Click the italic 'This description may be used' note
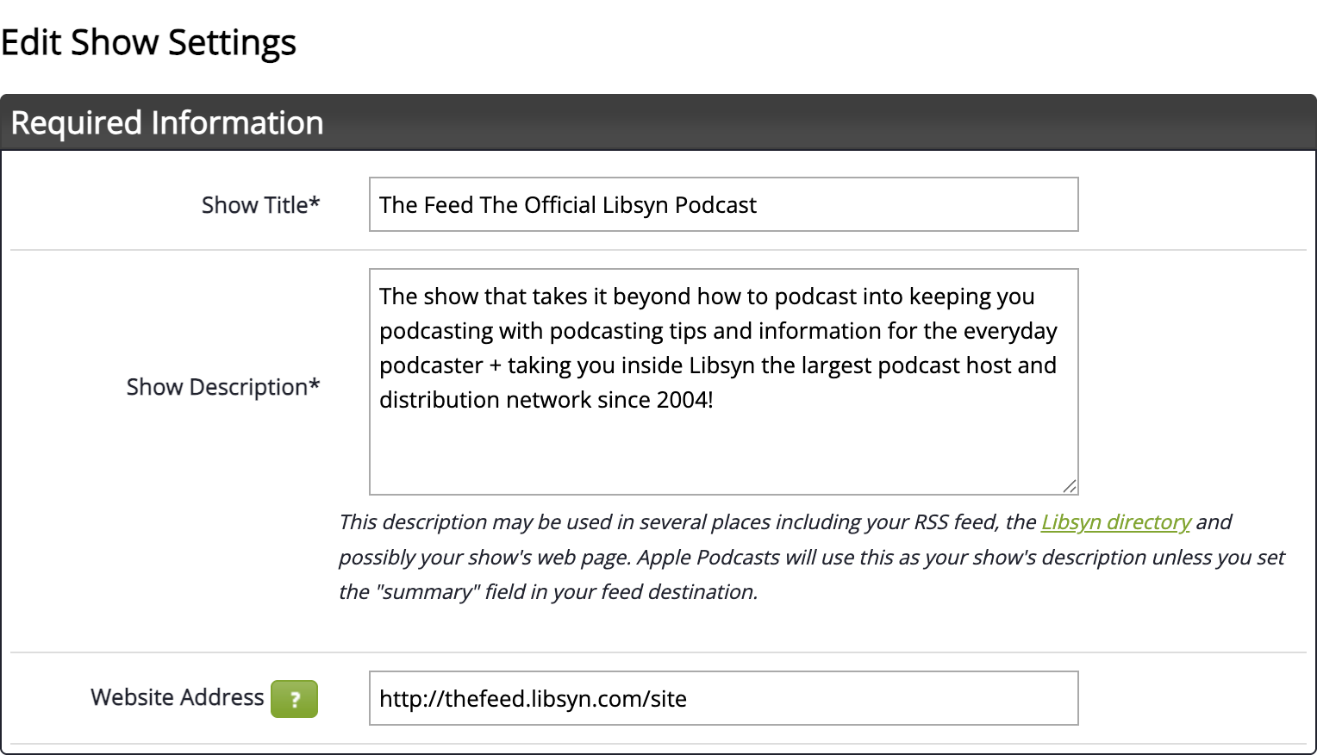The height and width of the screenshot is (755, 1317). tap(483, 522)
